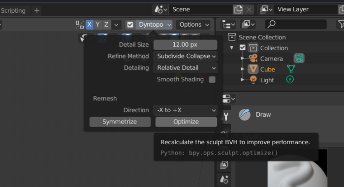Screen dimensions: 344x187
Task: Select Light in the outliner
Action: [267, 80]
